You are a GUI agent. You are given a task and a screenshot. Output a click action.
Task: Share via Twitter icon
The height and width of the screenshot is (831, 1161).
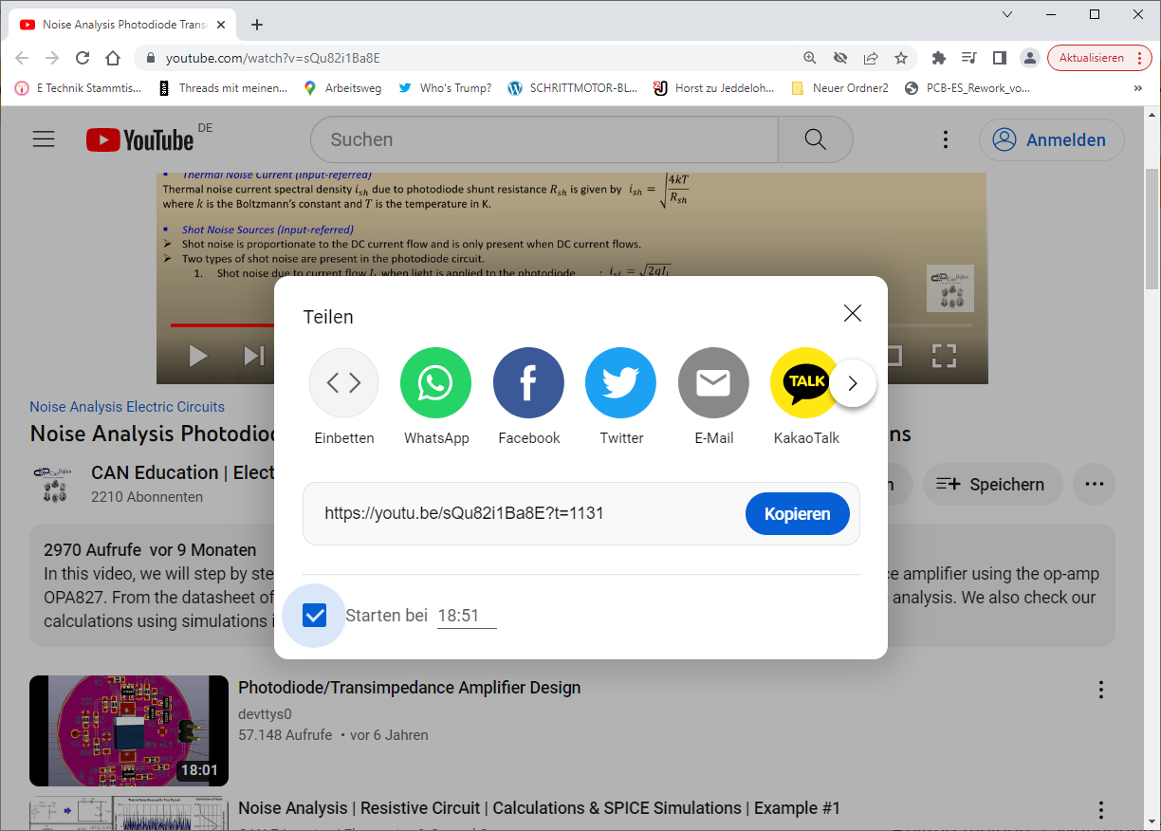pos(620,383)
